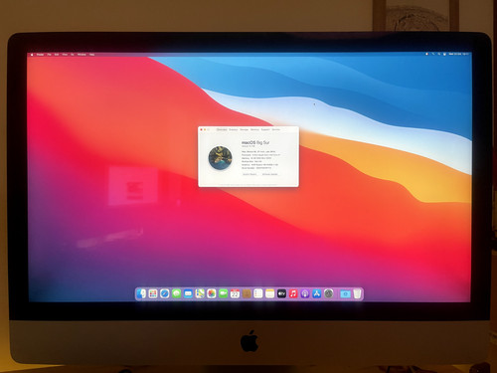497x373 pixels.
Task: Open System Preferences from the dock
Action: coord(328,293)
